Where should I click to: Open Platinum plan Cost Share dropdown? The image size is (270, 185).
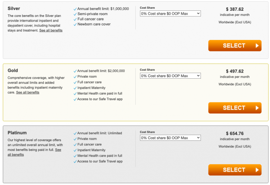(x=170, y=138)
